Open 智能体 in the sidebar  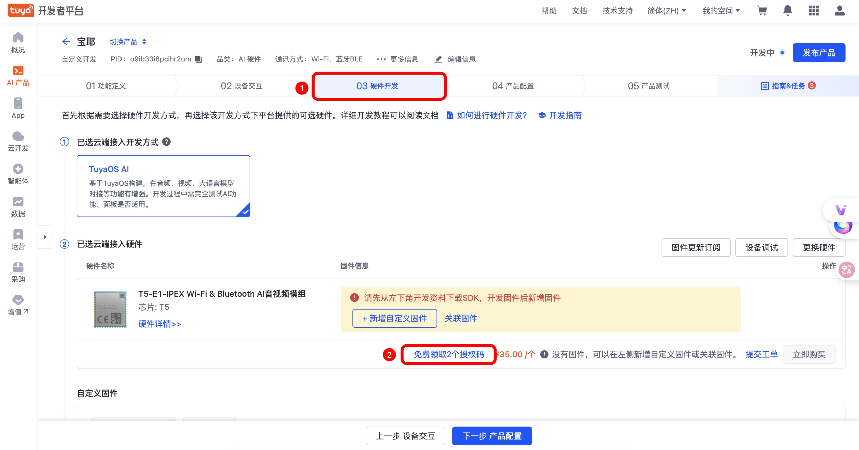coord(18,174)
